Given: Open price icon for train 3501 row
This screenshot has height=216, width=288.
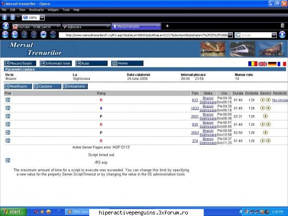Looking at the screenshot, I should click(x=8, y=116).
